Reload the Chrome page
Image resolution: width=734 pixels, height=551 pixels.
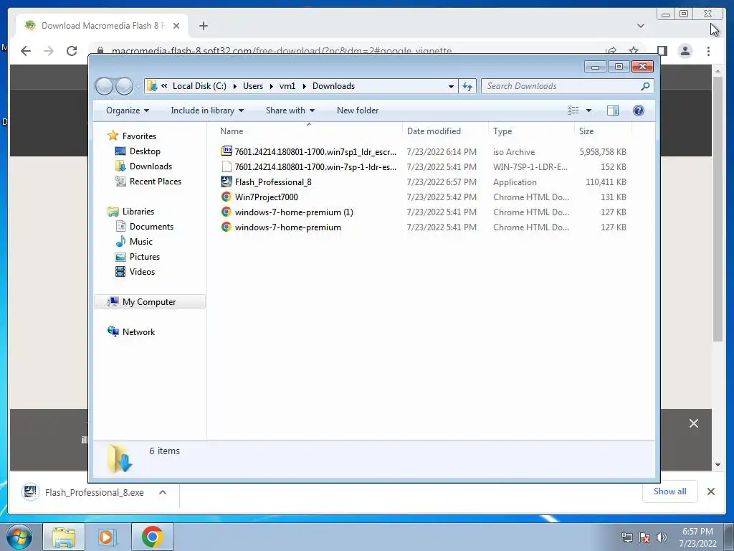[x=72, y=51]
